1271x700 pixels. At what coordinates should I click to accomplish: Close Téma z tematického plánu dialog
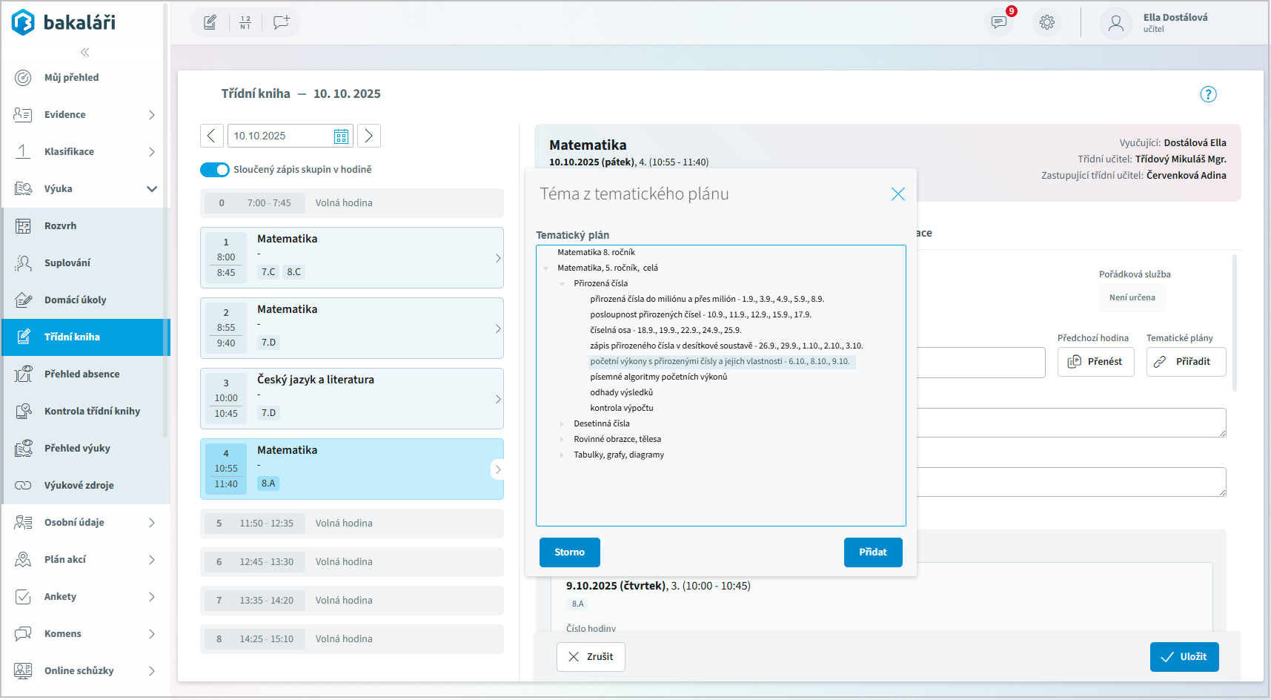point(897,194)
